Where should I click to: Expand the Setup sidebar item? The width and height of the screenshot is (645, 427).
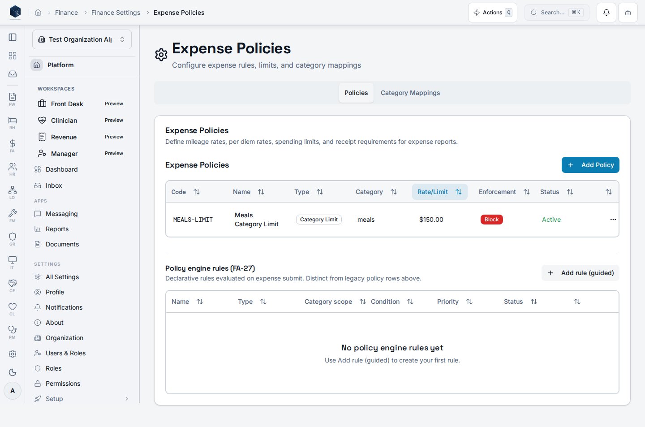click(x=82, y=399)
